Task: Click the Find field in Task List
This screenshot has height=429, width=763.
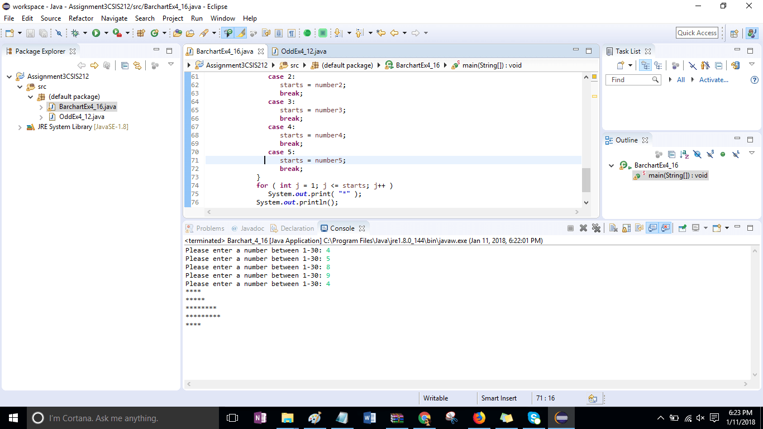Action: pos(631,79)
